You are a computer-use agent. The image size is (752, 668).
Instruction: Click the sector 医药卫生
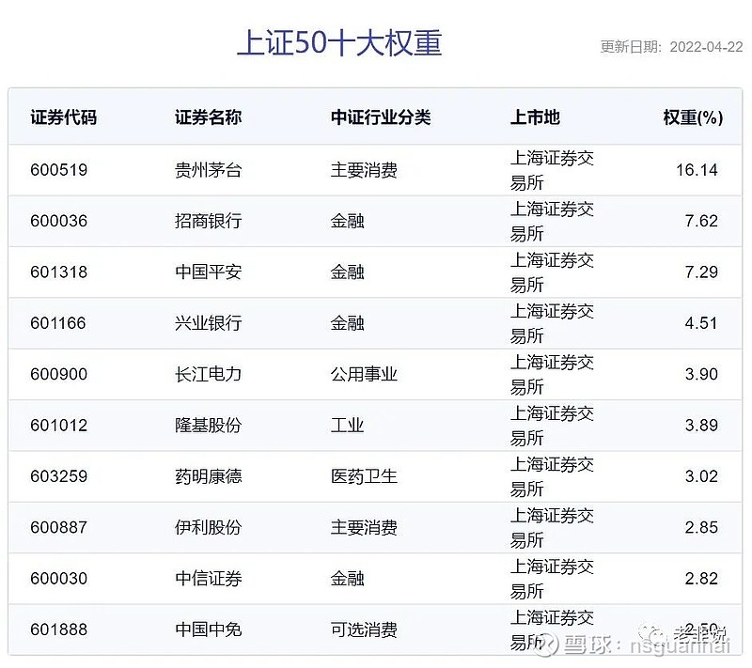tap(364, 476)
